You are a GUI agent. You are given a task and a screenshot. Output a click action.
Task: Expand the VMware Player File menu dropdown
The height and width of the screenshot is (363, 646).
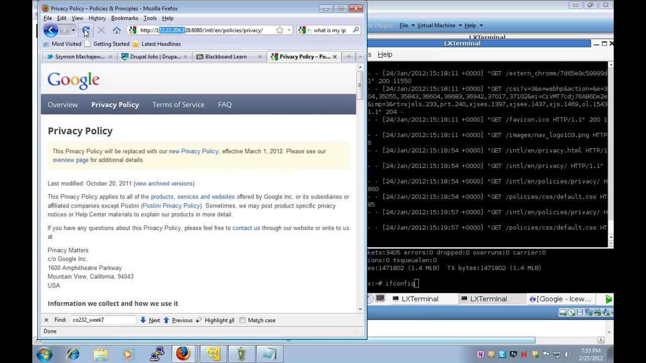pos(413,25)
